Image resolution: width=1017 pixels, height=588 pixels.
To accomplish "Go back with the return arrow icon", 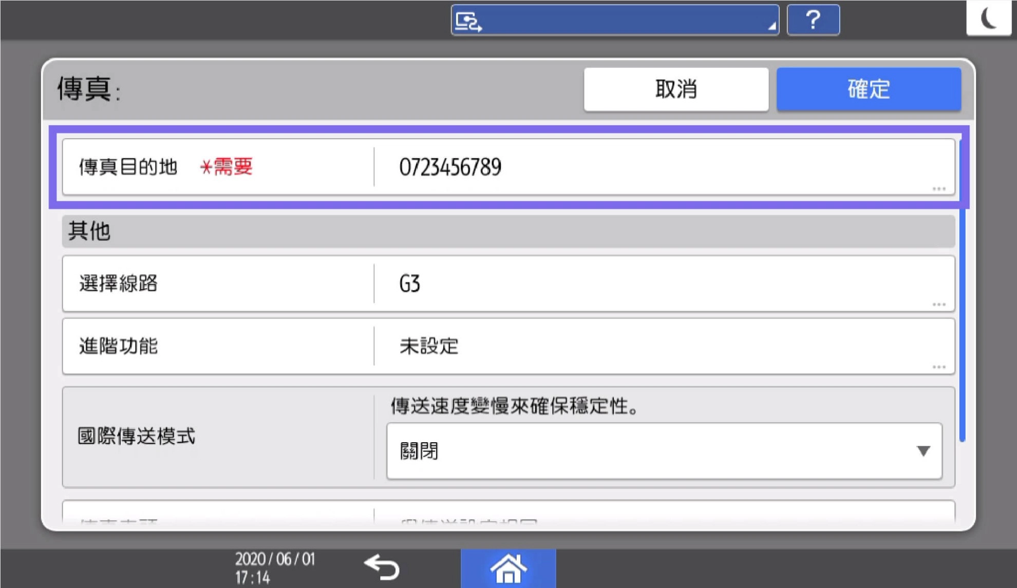I will tap(382, 568).
